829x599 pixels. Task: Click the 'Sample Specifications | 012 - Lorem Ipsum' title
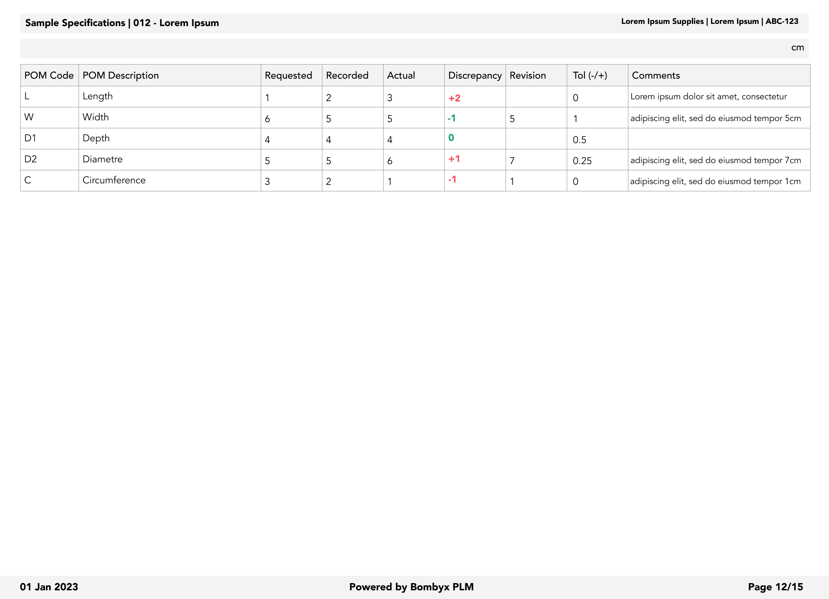[x=122, y=23]
